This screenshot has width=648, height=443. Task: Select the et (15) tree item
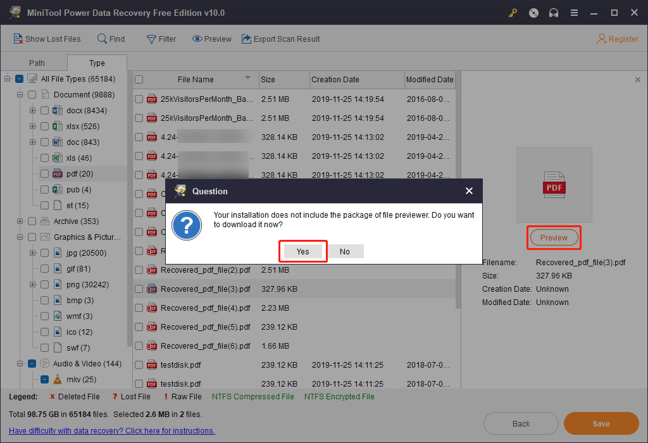pos(77,206)
